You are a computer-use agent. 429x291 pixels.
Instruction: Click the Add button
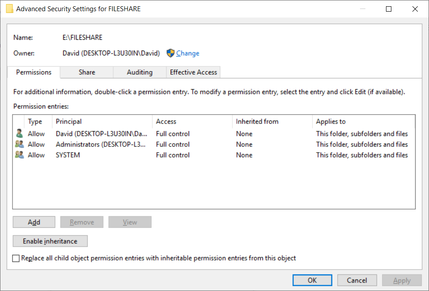34,222
